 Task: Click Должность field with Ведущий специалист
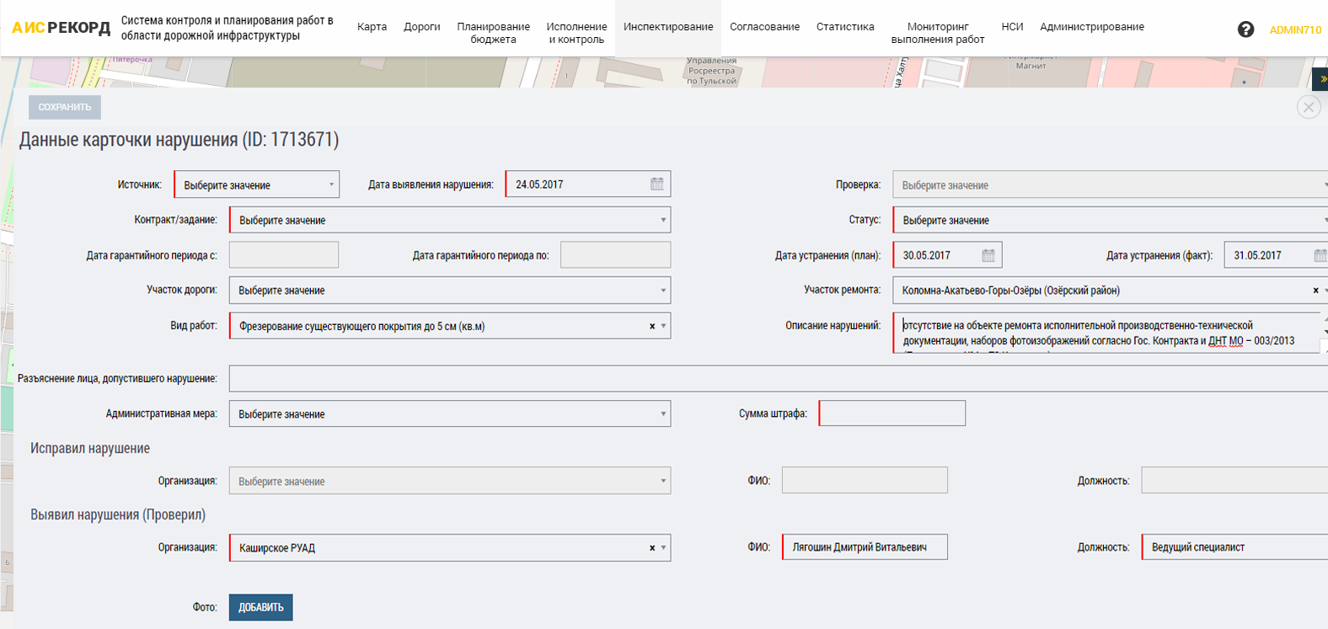[1234, 547]
